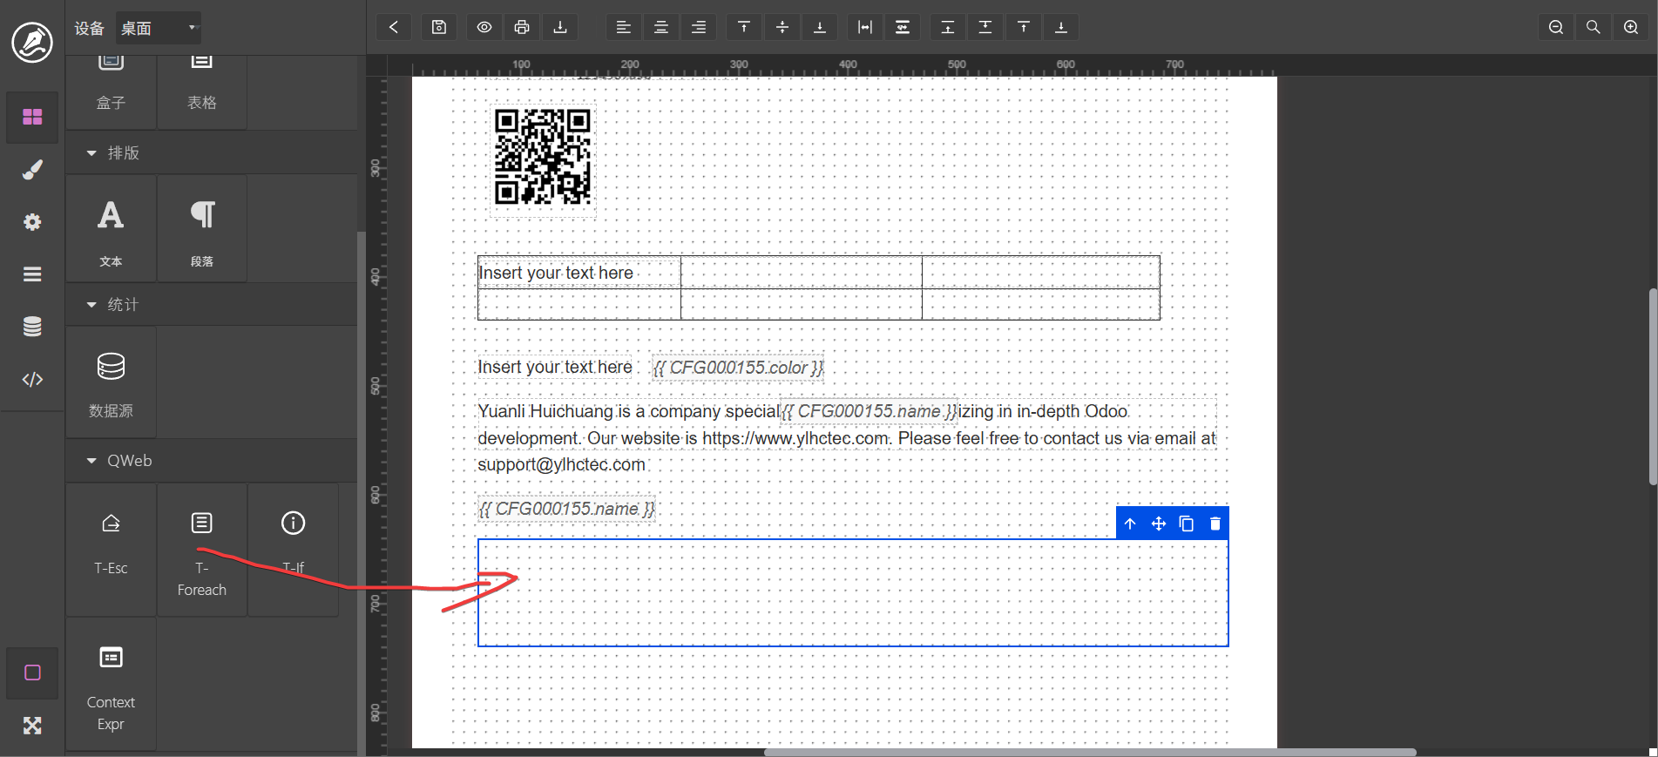Open the brush style tab in the sidebar
Image resolution: width=1658 pixels, height=757 pixels.
point(32,170)
